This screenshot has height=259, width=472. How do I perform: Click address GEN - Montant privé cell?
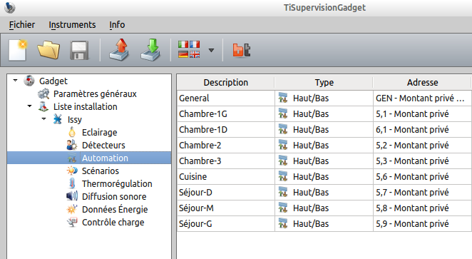(x=422, y=98)
